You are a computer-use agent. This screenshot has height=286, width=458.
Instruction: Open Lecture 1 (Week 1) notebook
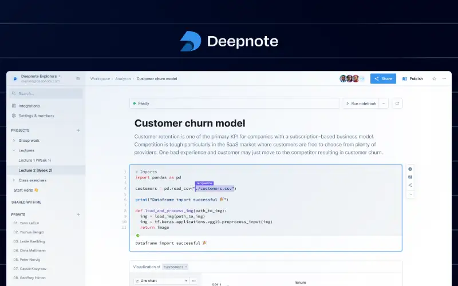coord(35,160)
